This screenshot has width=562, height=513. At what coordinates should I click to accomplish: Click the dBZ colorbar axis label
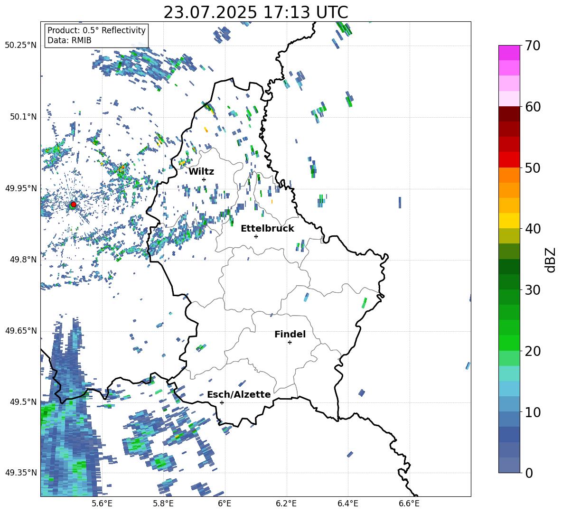click(x=551, y=260)
